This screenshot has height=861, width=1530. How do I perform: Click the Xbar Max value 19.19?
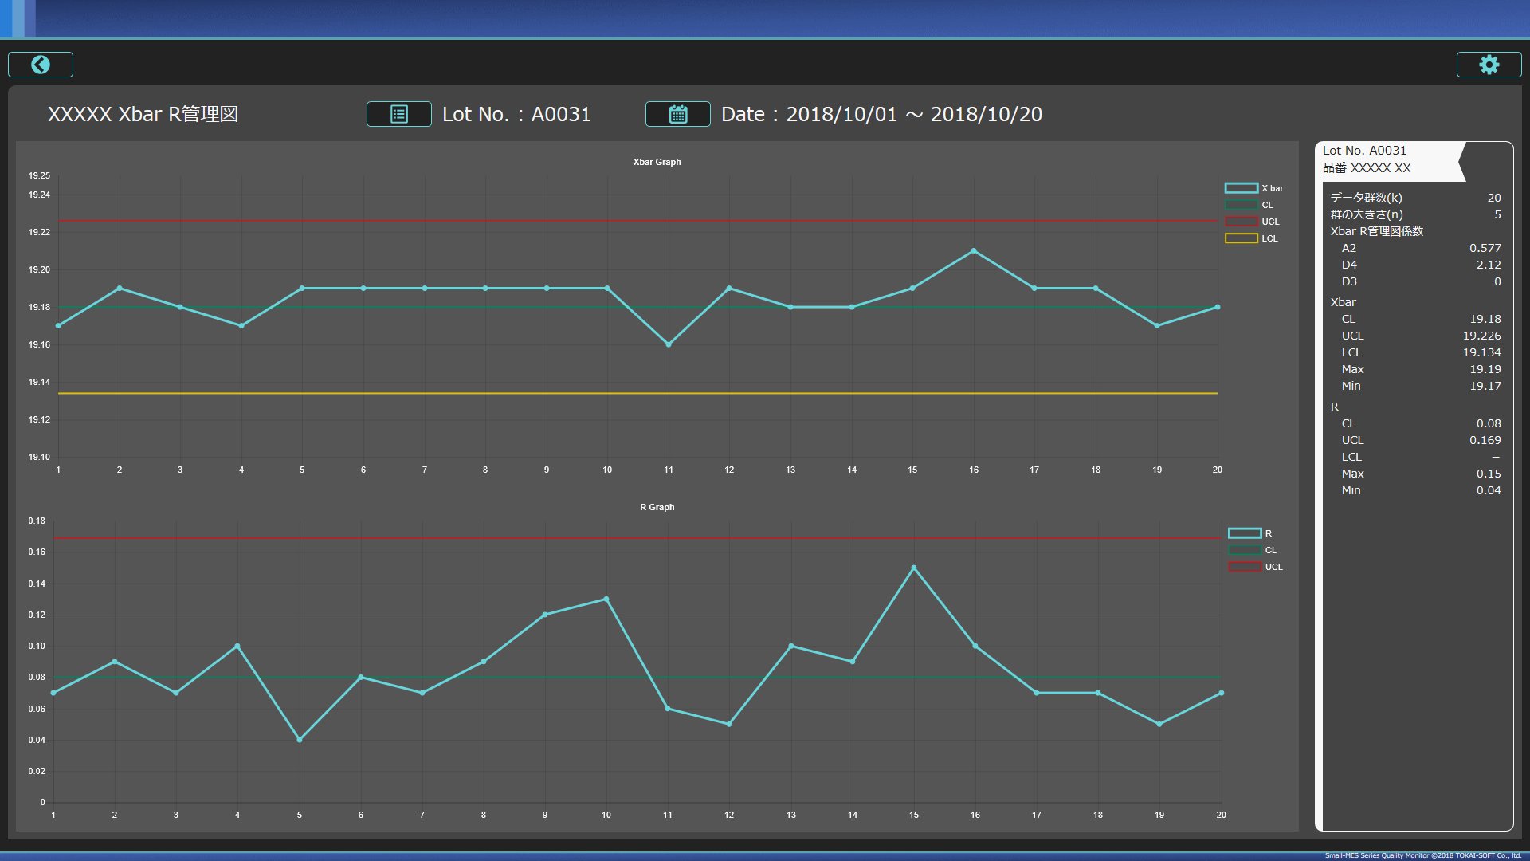pos(1485,369)
